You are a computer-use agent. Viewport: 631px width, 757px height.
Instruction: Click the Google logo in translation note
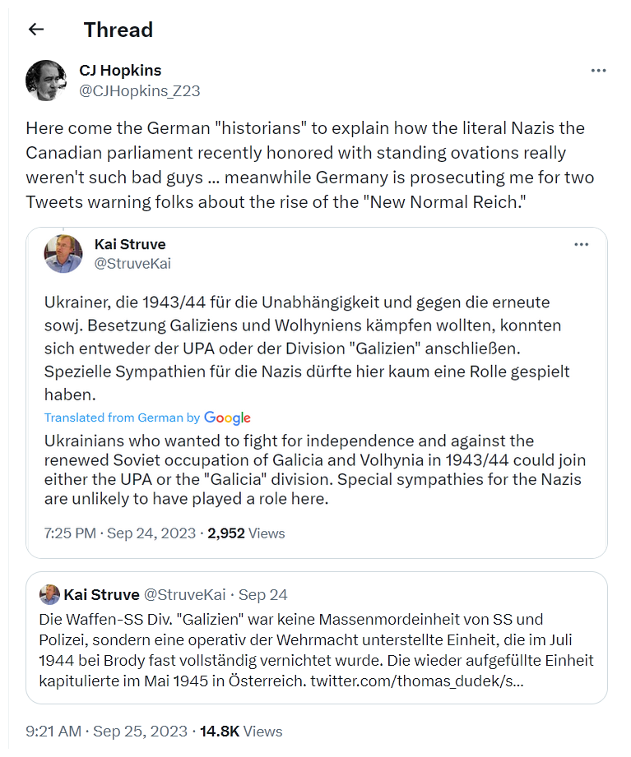click(x=227, y=418)
